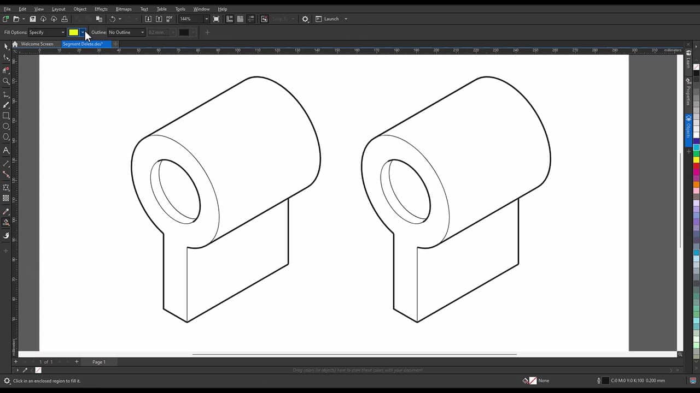Toggle the grid display
700x393 pixels.
(x=240, y=19)
